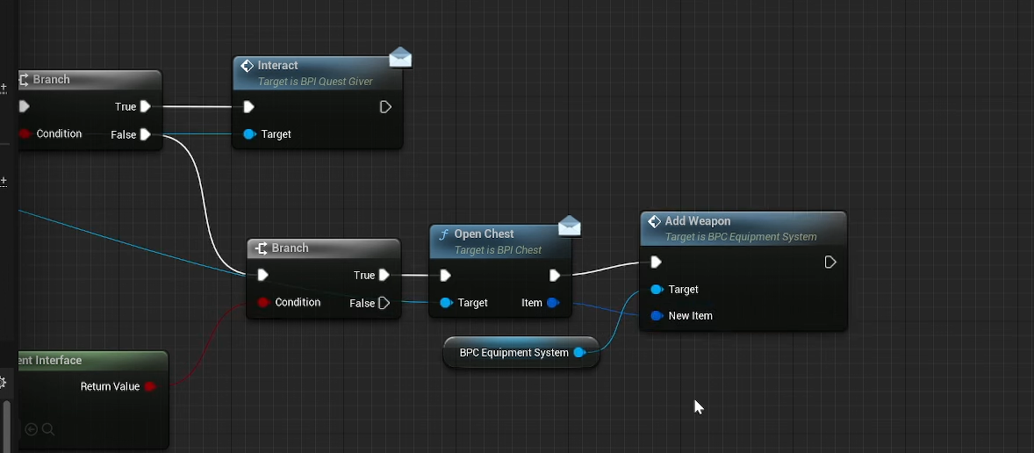Screen dimensions: 1034x453
Task: Click the True output pin of Branch feeding Open Chest
Action: (x=384, y=276)
